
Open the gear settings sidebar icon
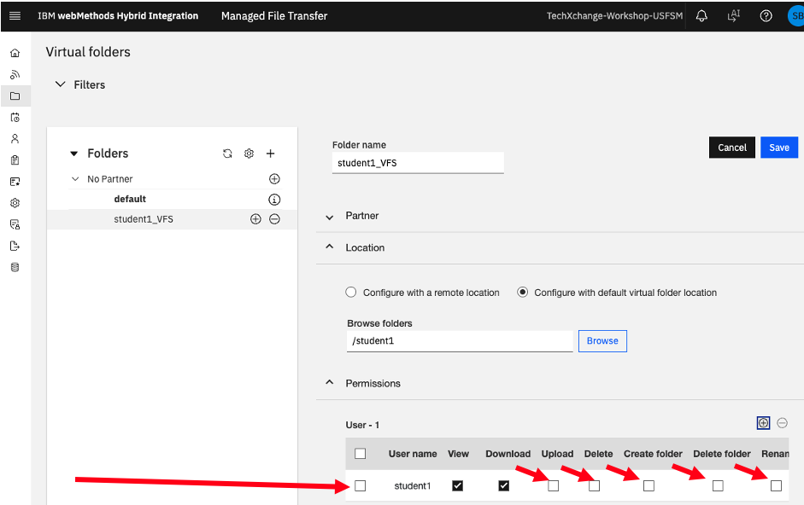[15, 203]
